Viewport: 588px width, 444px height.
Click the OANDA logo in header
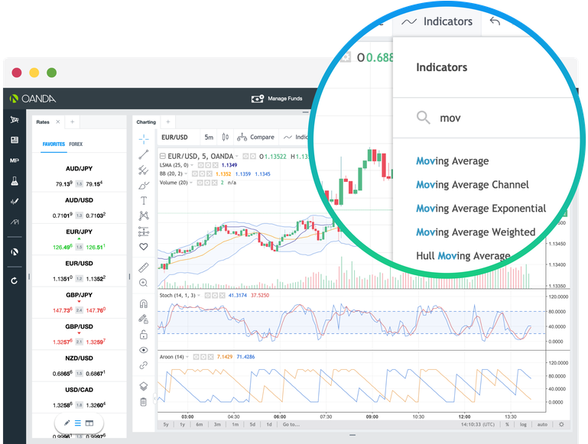coord(33,99)
